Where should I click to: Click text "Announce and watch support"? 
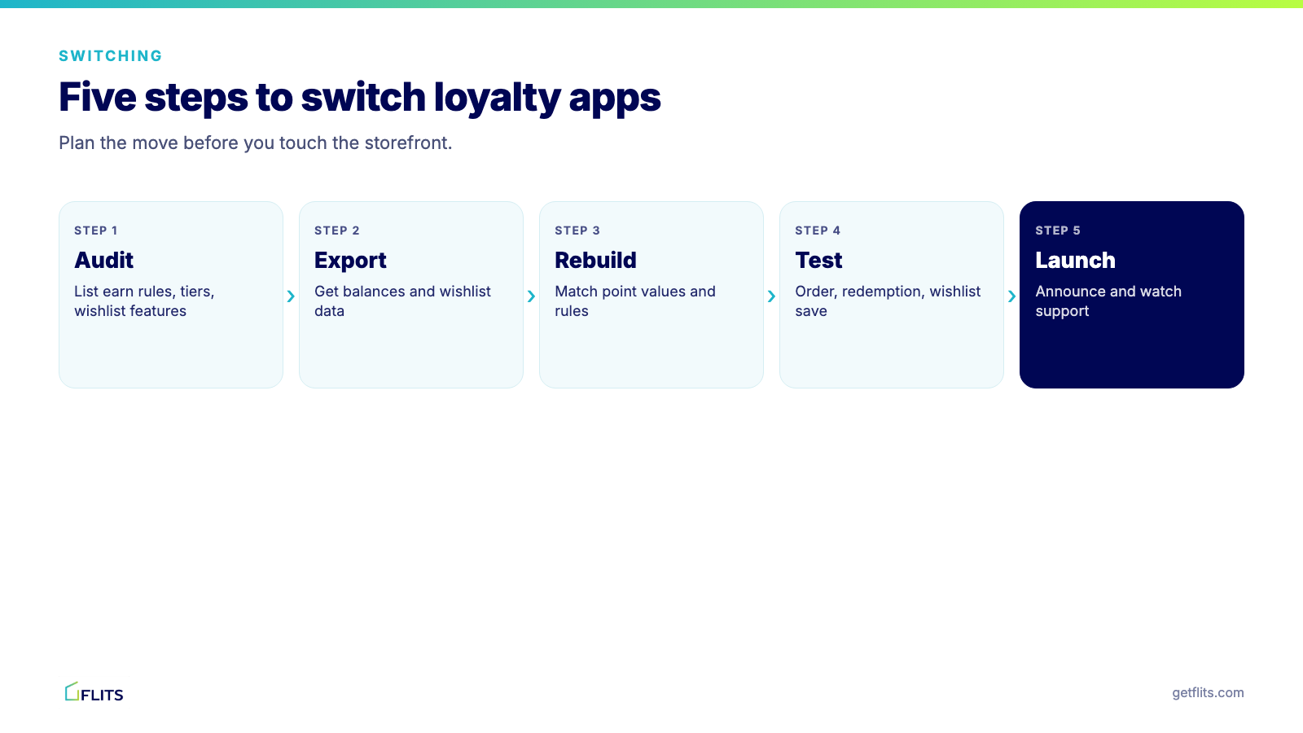tap(1108, 301)
